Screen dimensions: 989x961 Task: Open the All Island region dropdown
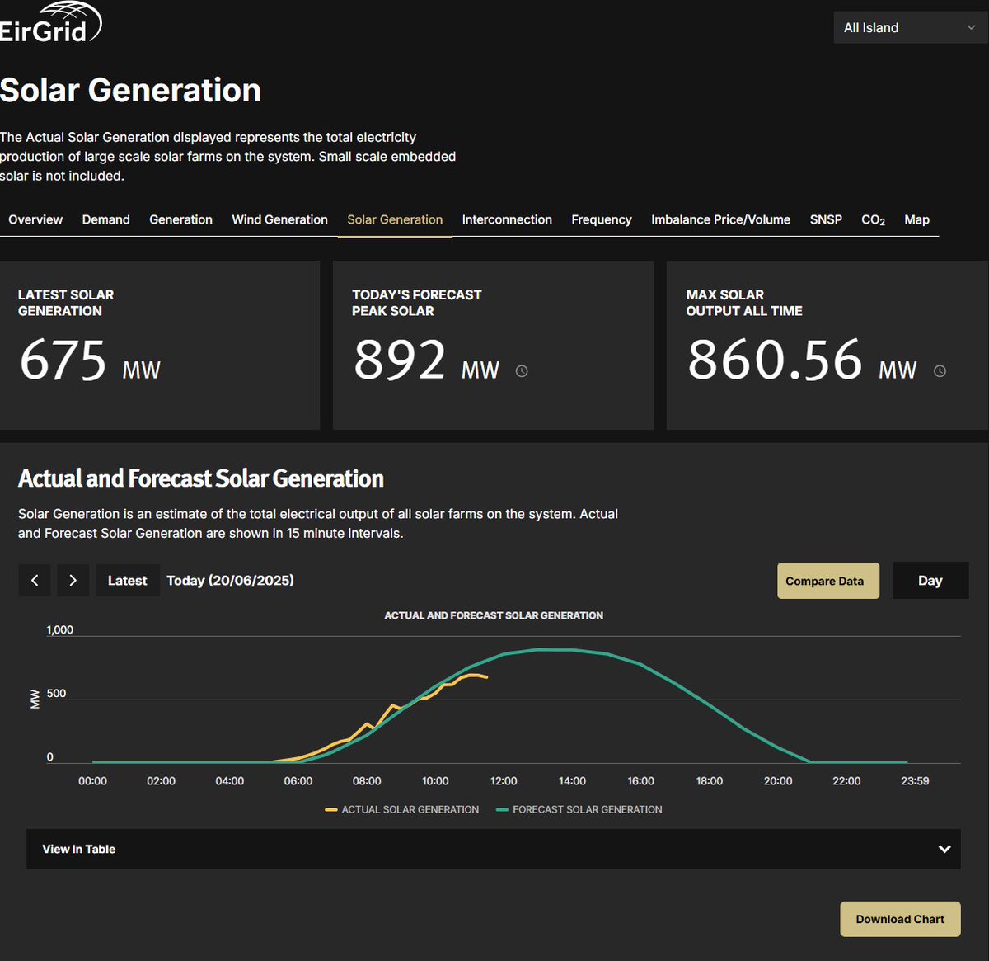(x=911, y=27)
